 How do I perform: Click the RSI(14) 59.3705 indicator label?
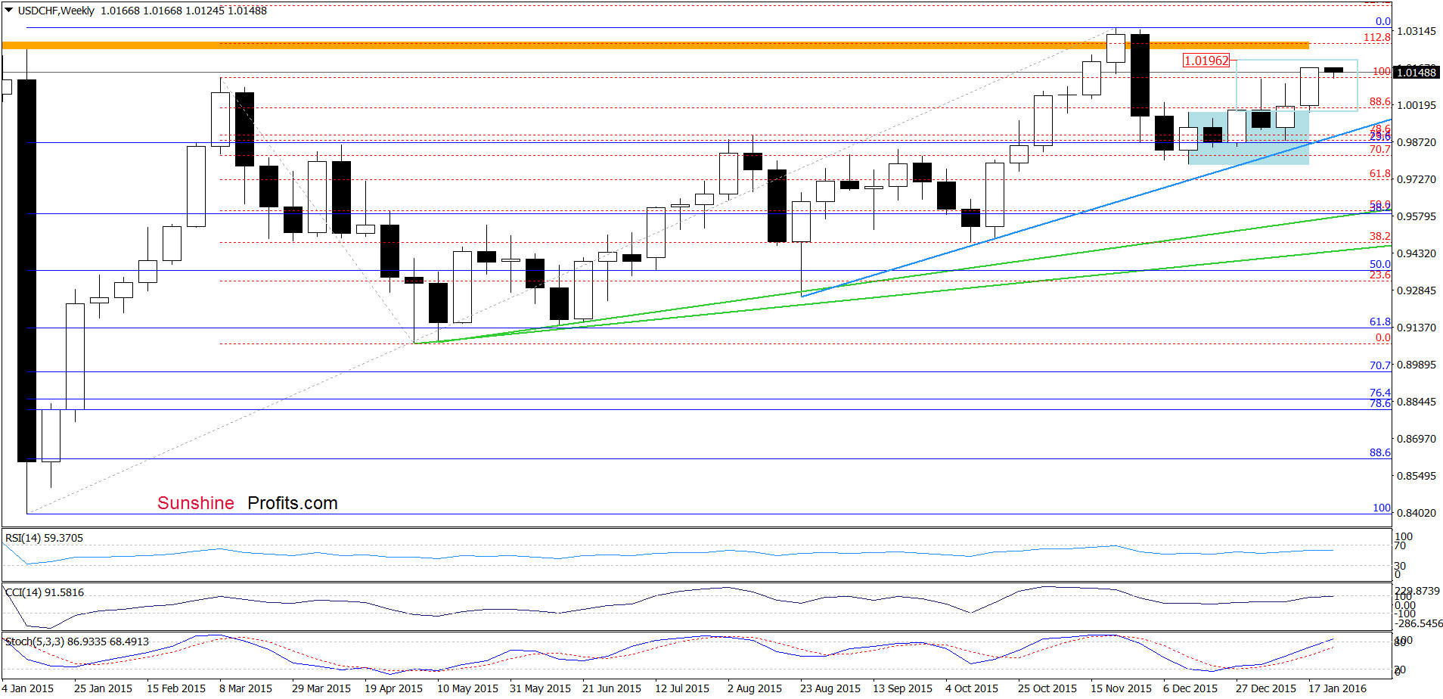tap(45, 538)
